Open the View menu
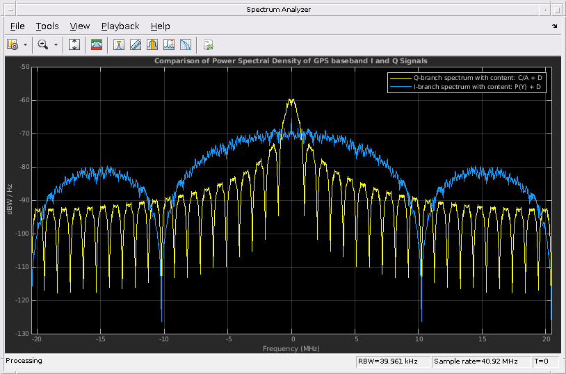 click(x=80, y=26)
